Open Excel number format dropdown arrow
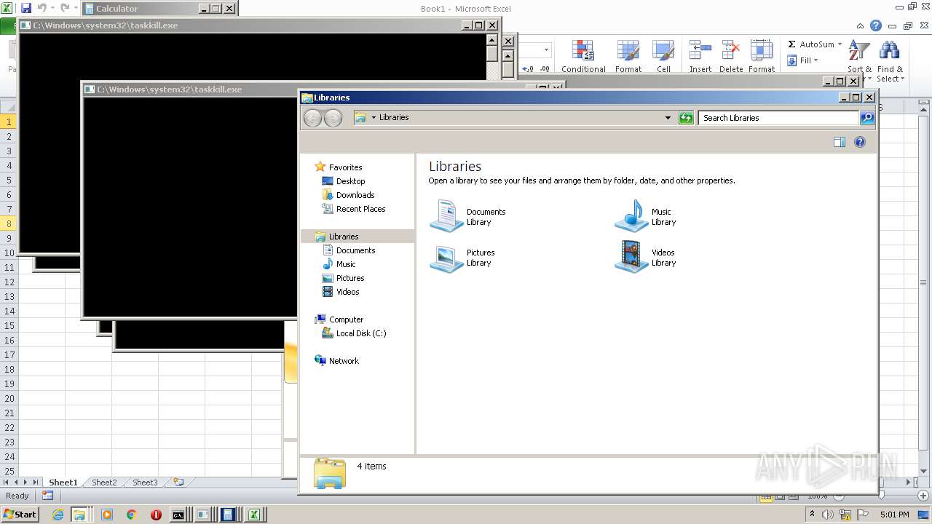 545,50
